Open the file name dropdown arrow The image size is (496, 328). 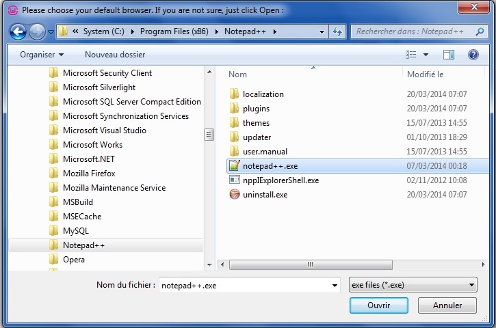[x=335, y=286]
